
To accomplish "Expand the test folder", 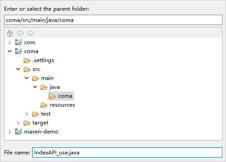I will 27,114.
